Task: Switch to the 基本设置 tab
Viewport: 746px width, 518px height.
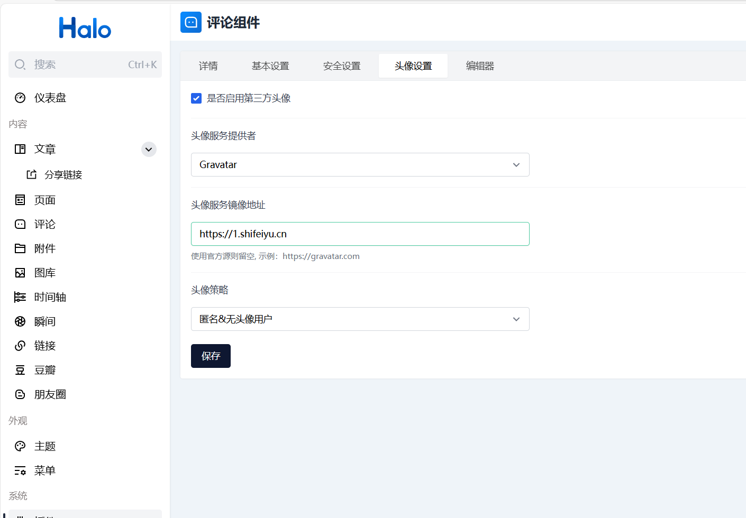Action: (x=270, y=66)
